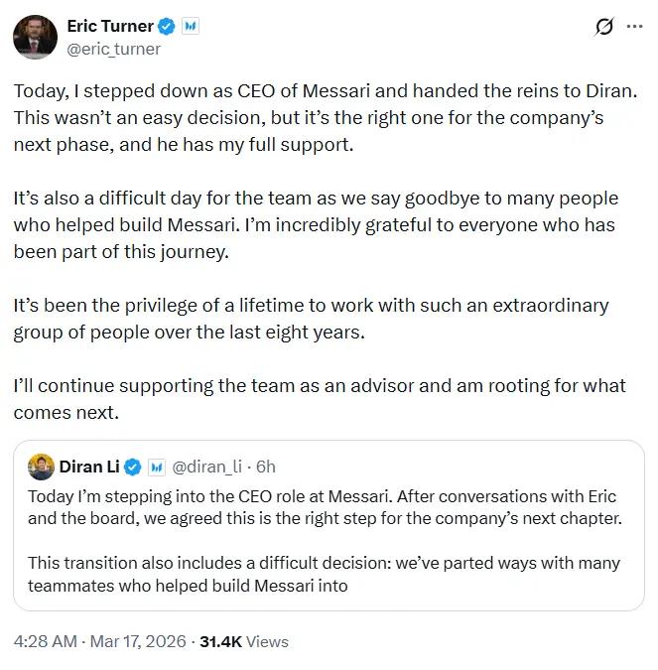Click the 6h timestamp on quoted post
This screenshot has height=670, width=658.
pos(265,467)
